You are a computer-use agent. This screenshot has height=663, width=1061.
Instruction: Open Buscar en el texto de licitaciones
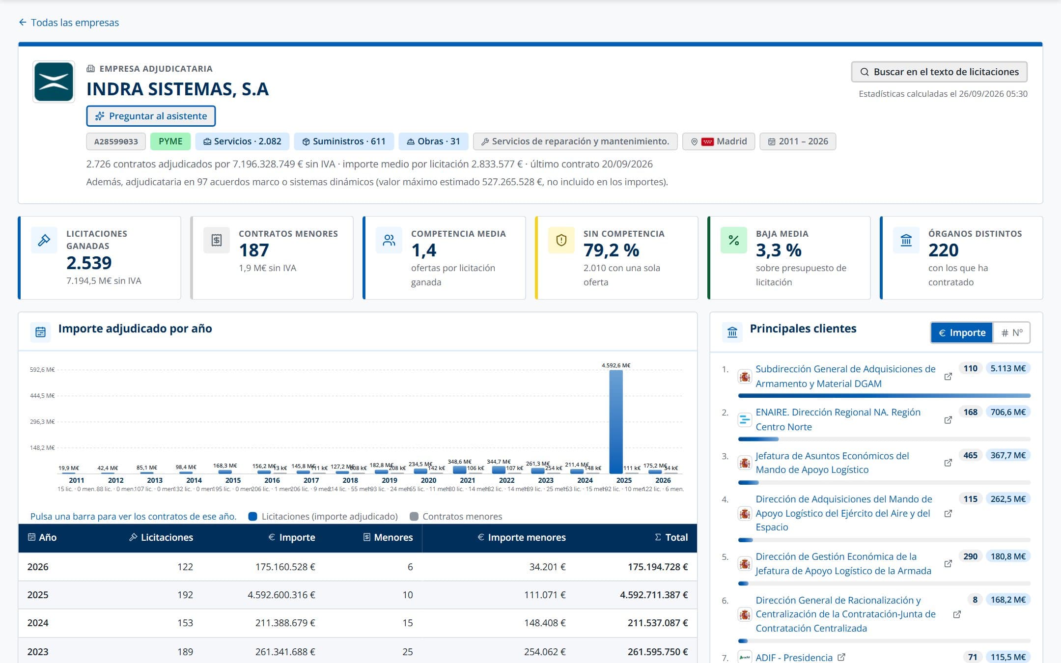tap(939, 72)
